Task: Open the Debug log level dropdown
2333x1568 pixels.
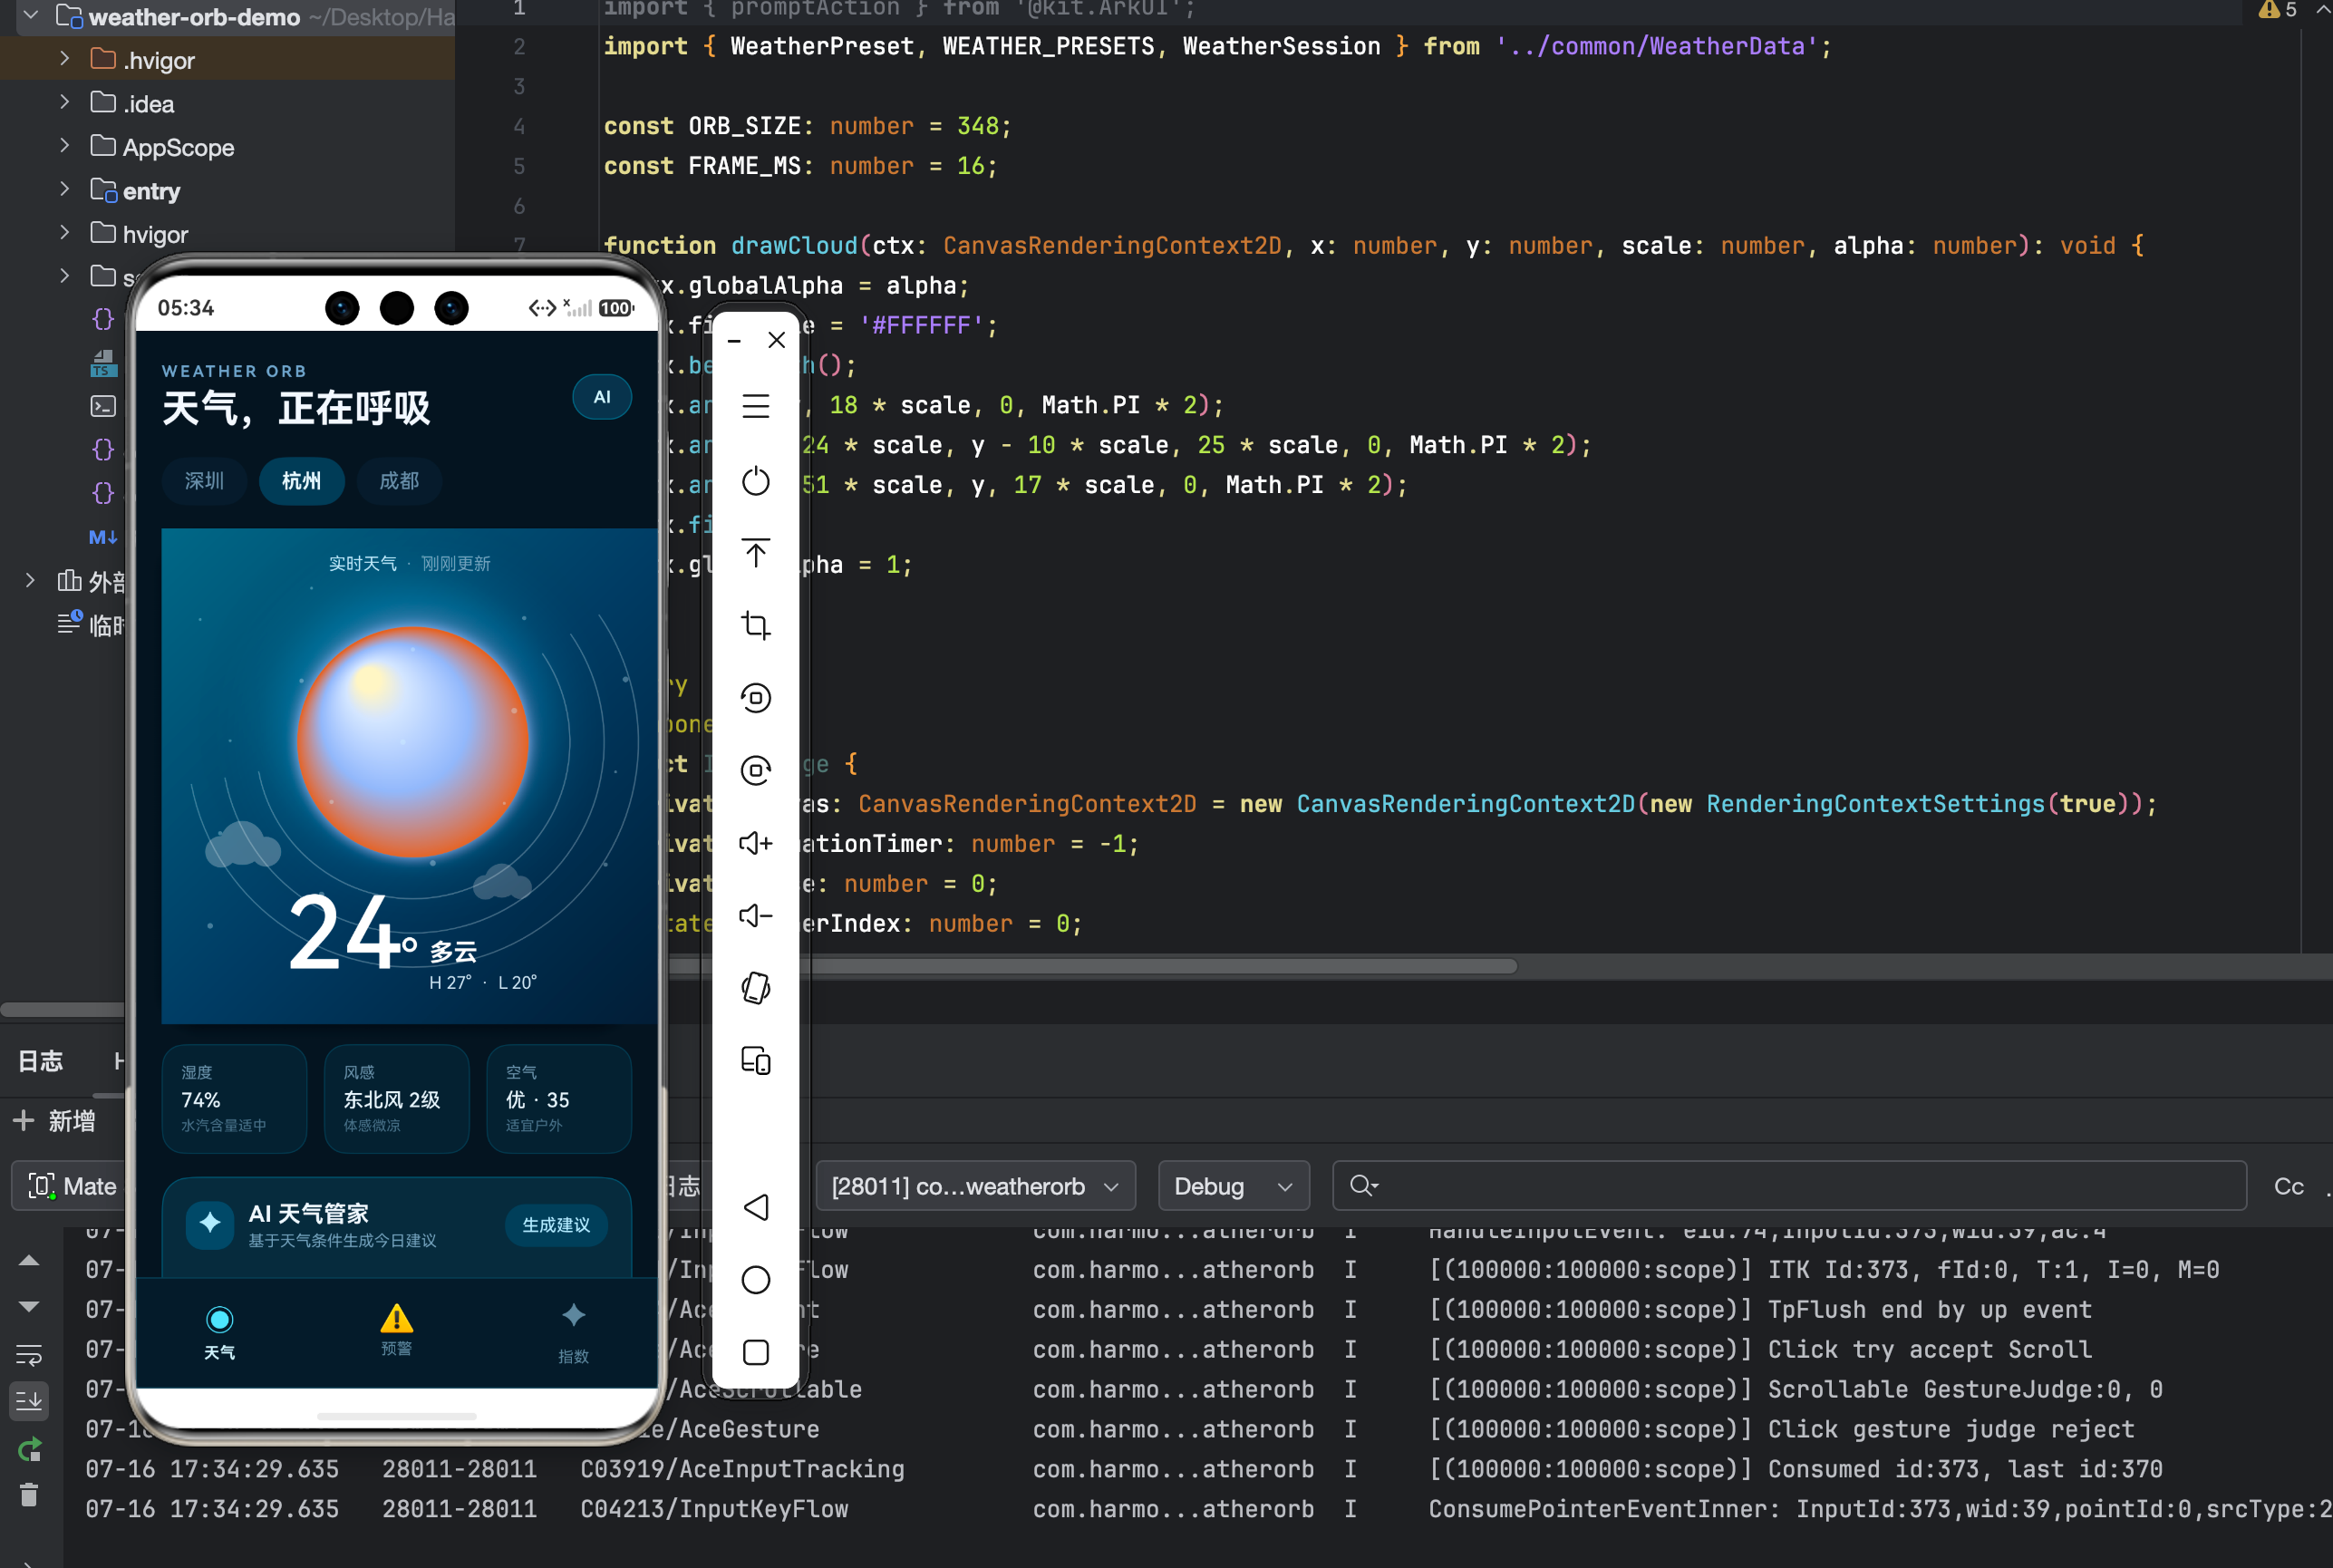Action: [x=1233, y=1186]
